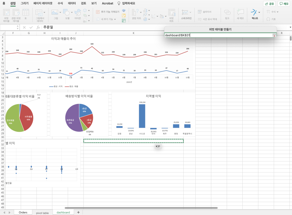Click the Visio data visualizer icon
Image resolution: width=292 pixels, height=215 pixels.
pyautogui.click(x=124, y=11)
